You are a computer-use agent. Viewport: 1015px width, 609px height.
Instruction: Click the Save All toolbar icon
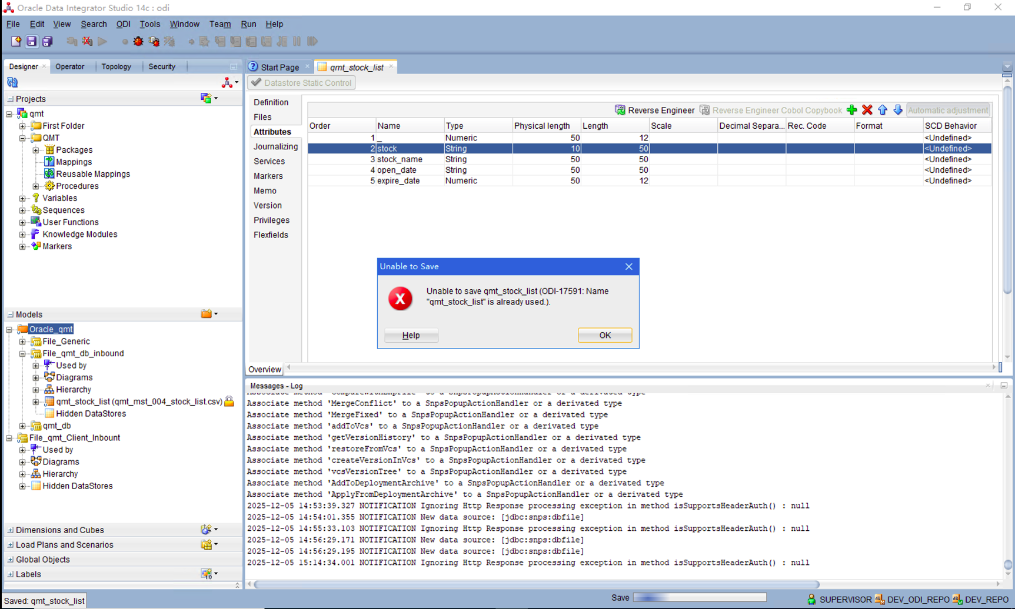coord(47,41)
